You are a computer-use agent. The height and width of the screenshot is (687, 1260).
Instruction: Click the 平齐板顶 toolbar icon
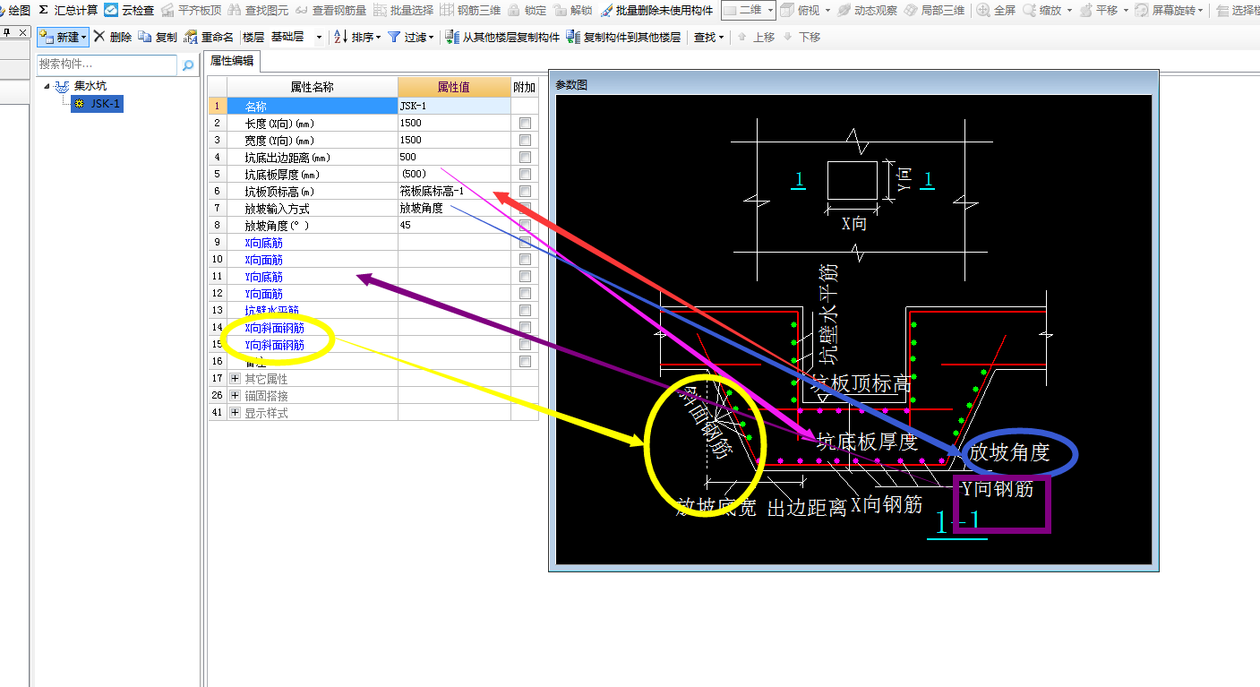click(167, 10)
